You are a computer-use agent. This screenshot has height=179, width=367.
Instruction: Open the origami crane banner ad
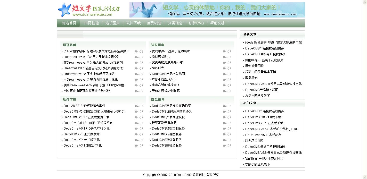[x=217, y=10]
